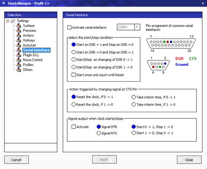This screenshot has width=207, height=169.
Task: Open the PlugIn DLL settings page
Action: coord(31,55)
